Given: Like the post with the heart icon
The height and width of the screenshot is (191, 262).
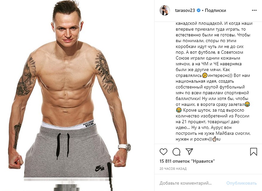Looking at the screenshot, I should click(163, 152).
